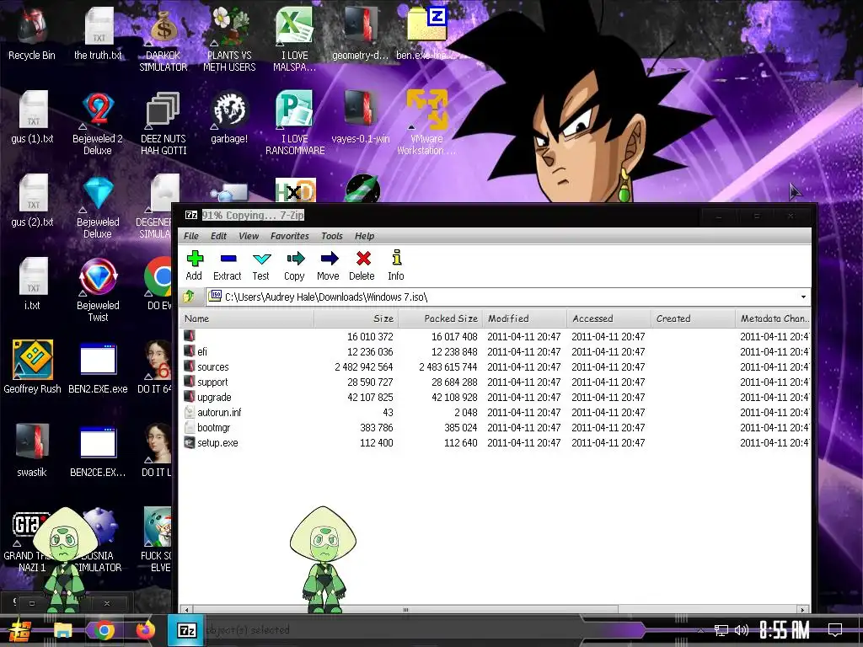863x647 pixels.
Task: Open Firefox from the taskbar
Action: (146, 630)
